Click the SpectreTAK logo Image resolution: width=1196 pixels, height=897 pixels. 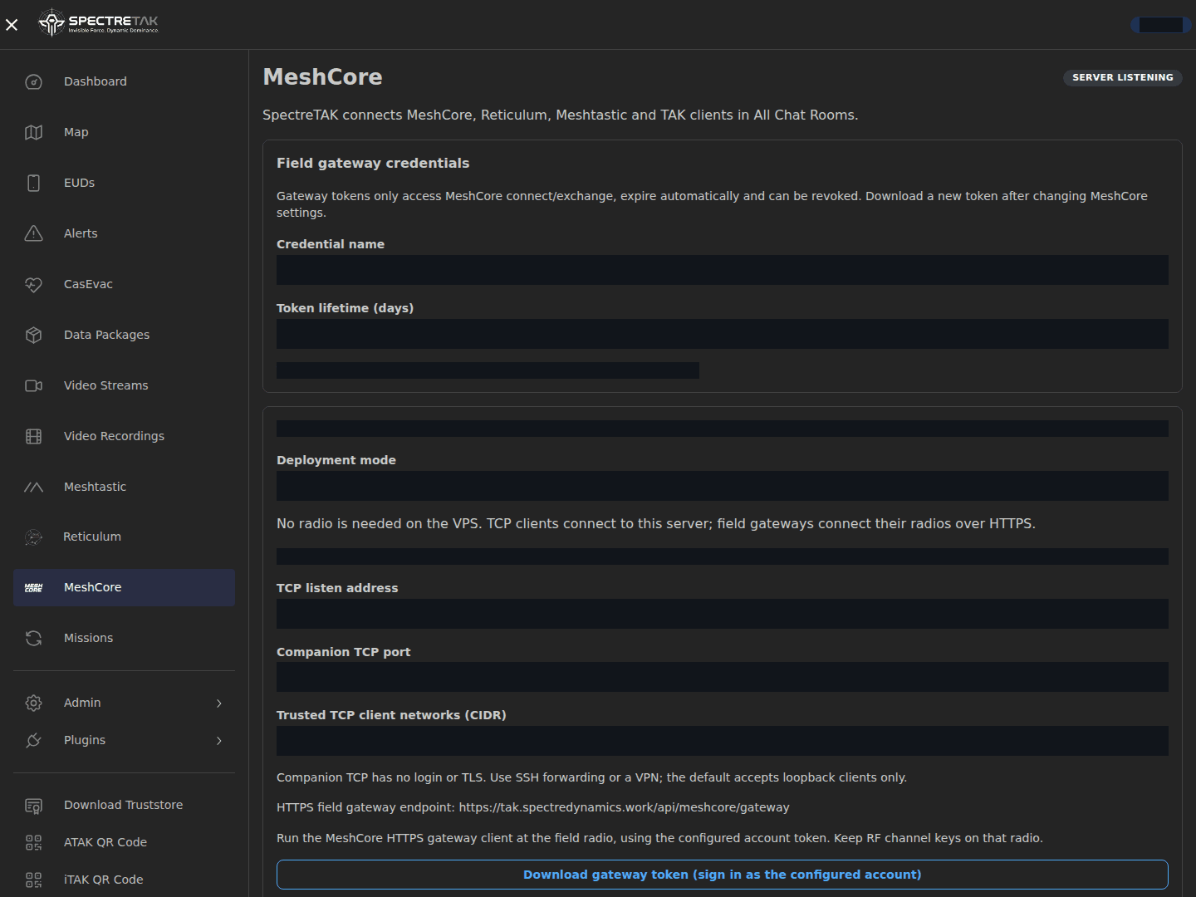98,23
